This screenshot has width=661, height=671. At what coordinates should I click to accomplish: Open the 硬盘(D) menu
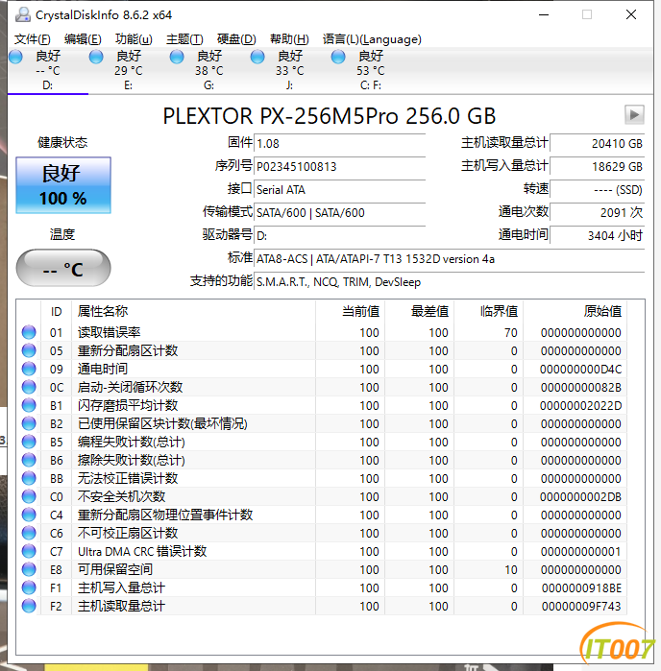click(x=236, y=39)
